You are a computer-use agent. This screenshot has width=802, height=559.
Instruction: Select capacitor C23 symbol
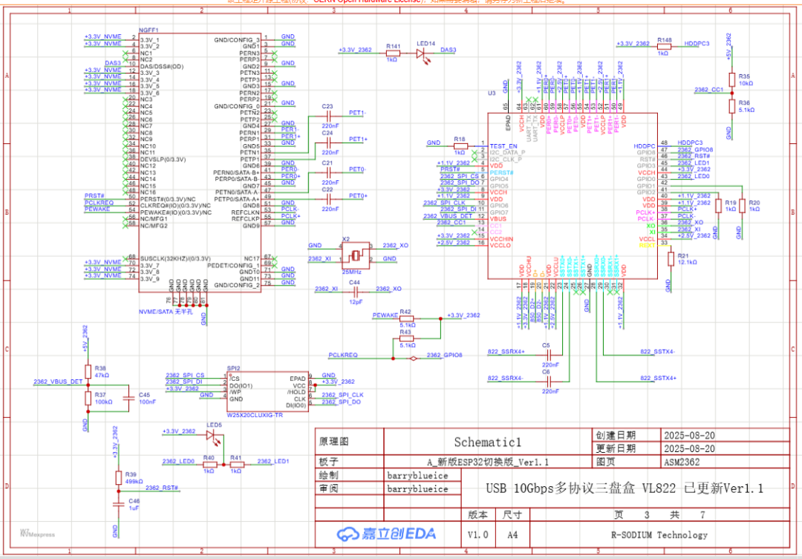[x=328, y=116]
